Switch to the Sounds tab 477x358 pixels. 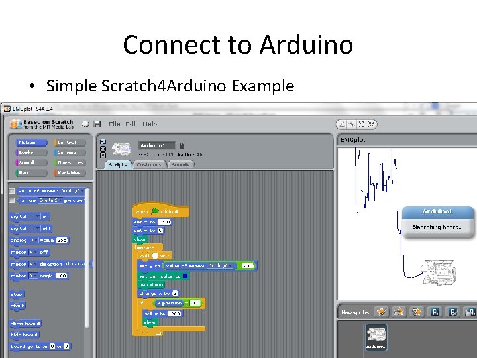[x=181, y=164]
